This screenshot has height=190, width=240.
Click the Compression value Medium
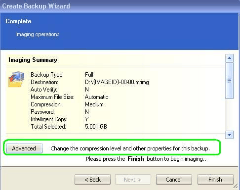click(x=94, y=104)
